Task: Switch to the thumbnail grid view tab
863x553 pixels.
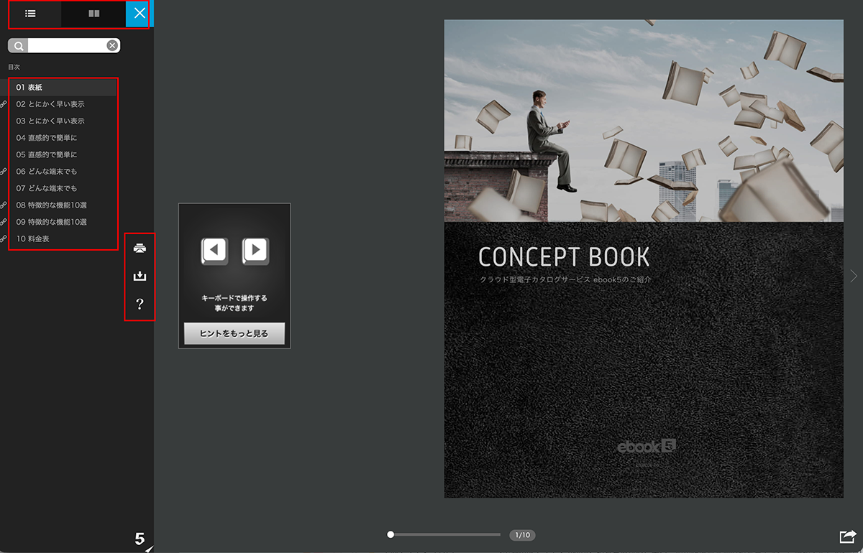Action: (93, 14)
